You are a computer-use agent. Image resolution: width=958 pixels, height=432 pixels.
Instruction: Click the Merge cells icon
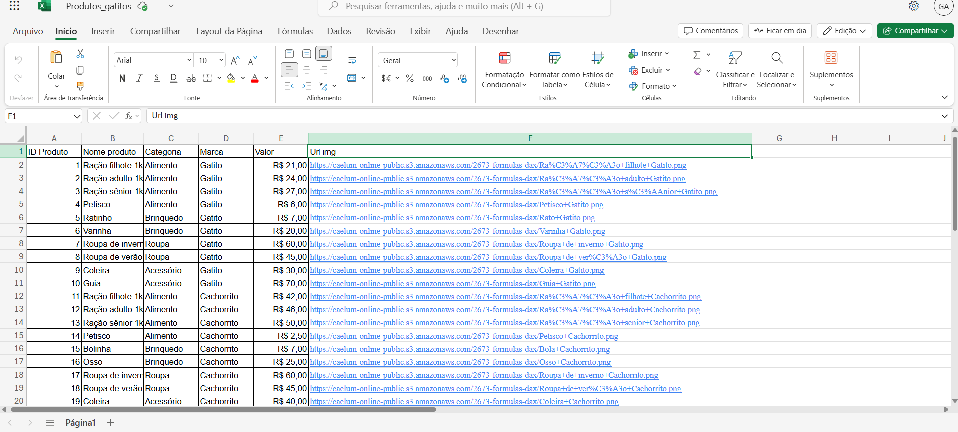click(x=352, y=78)
